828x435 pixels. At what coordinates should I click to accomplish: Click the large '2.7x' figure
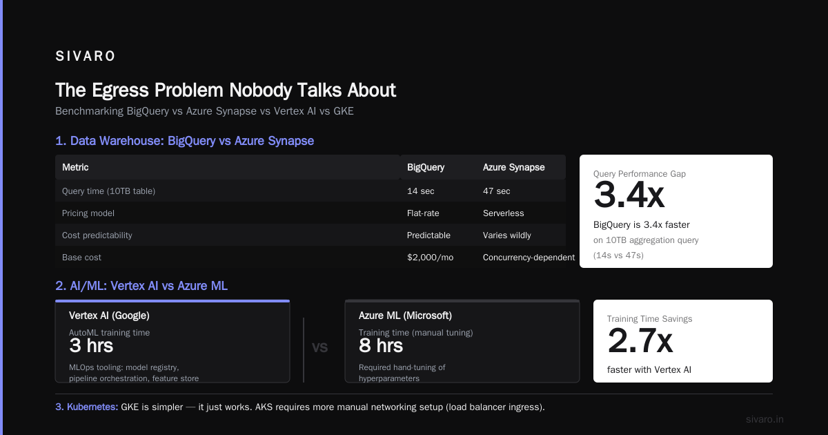(640, 340)
